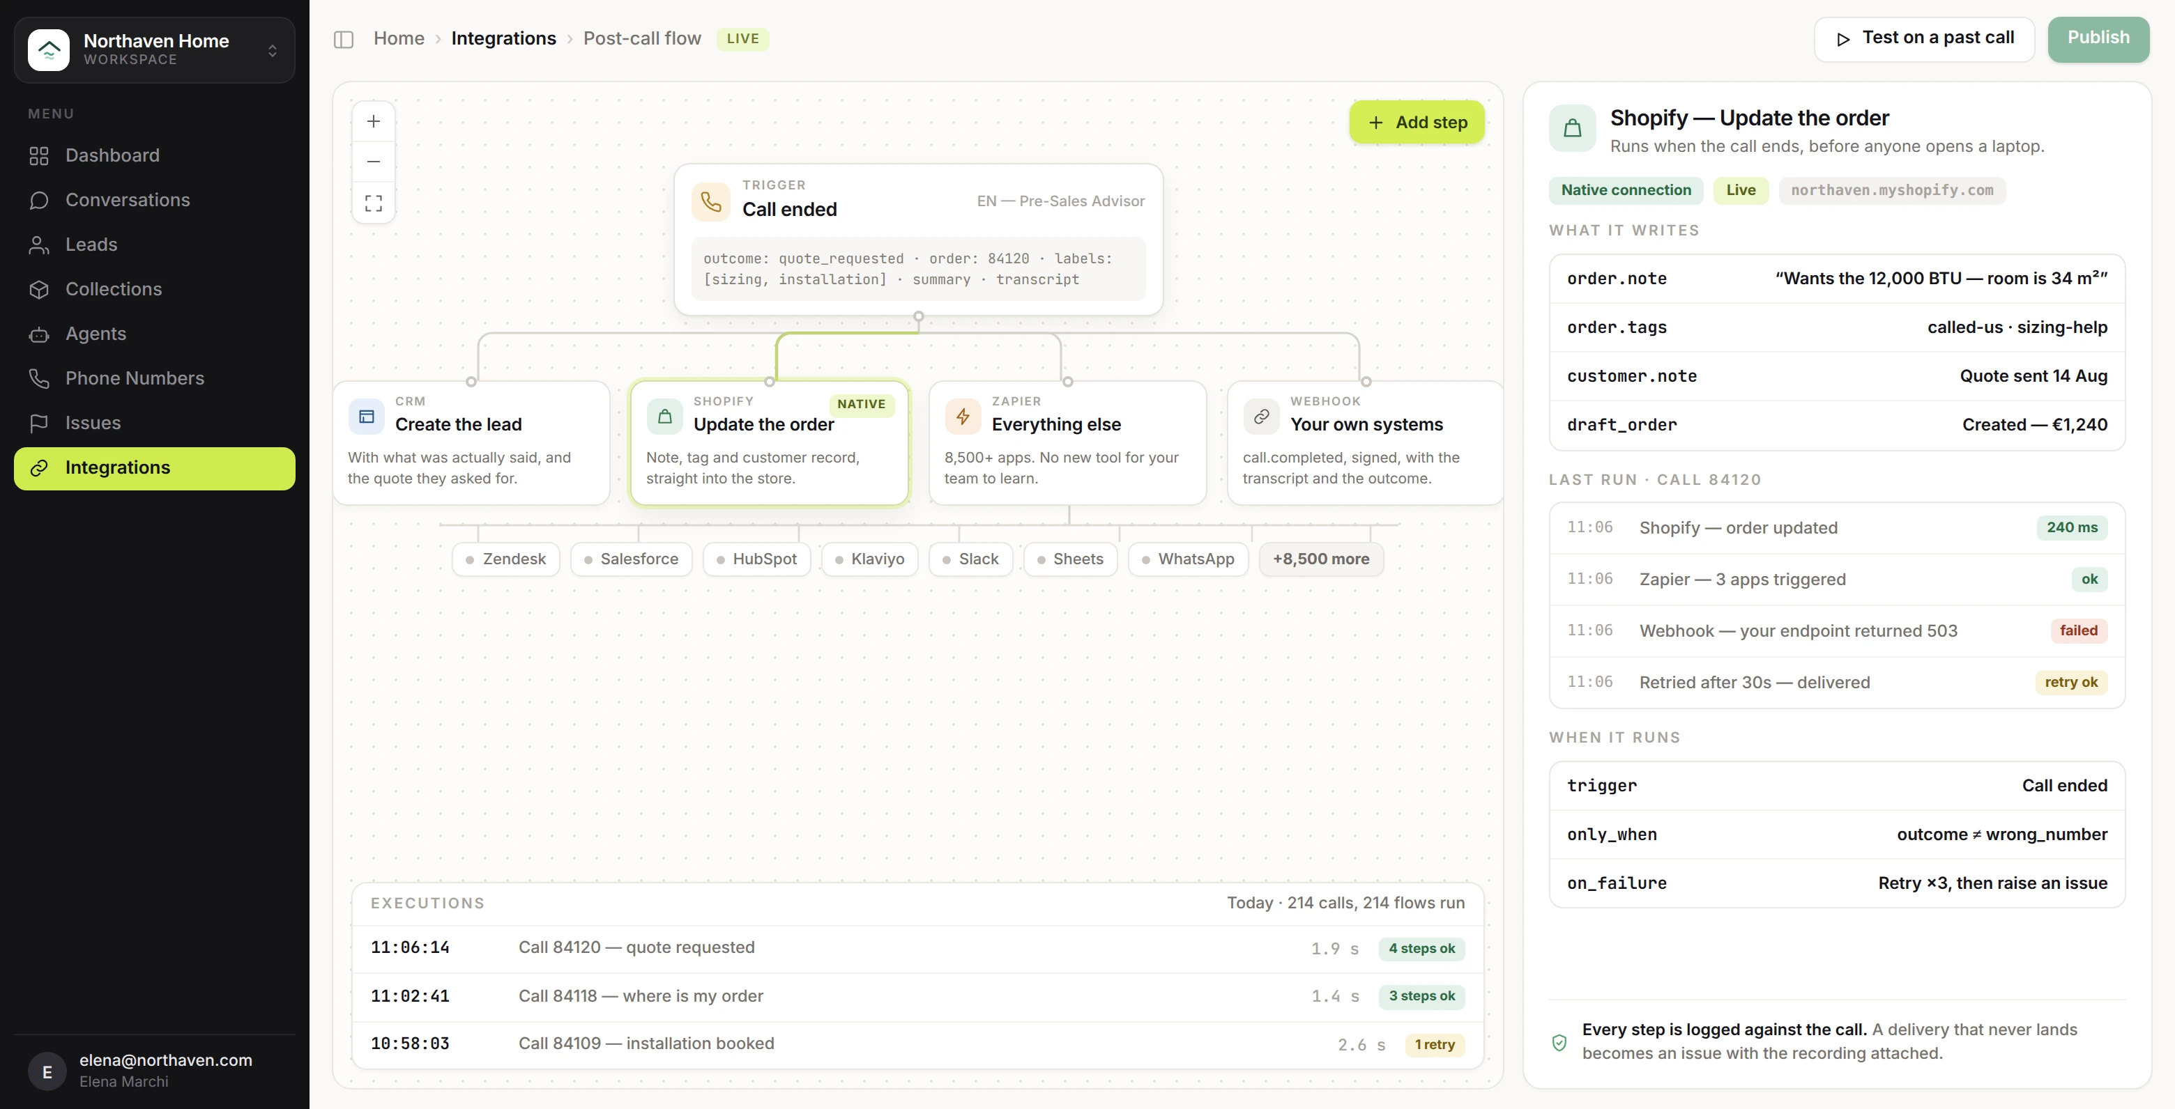Open Issues from the sidebar
2175x1109 pixels.
155,424
